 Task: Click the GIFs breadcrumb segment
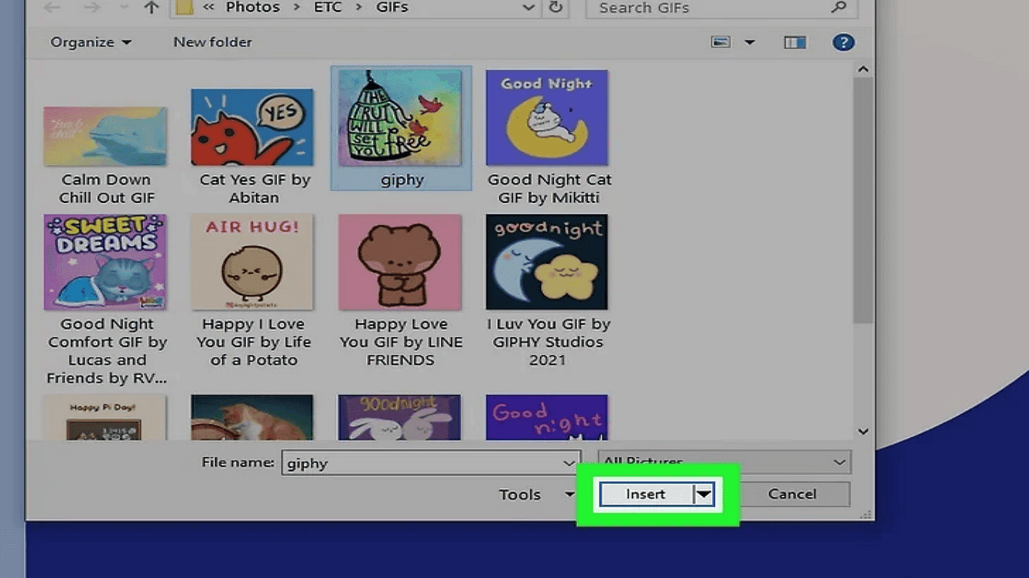point(392,8)
